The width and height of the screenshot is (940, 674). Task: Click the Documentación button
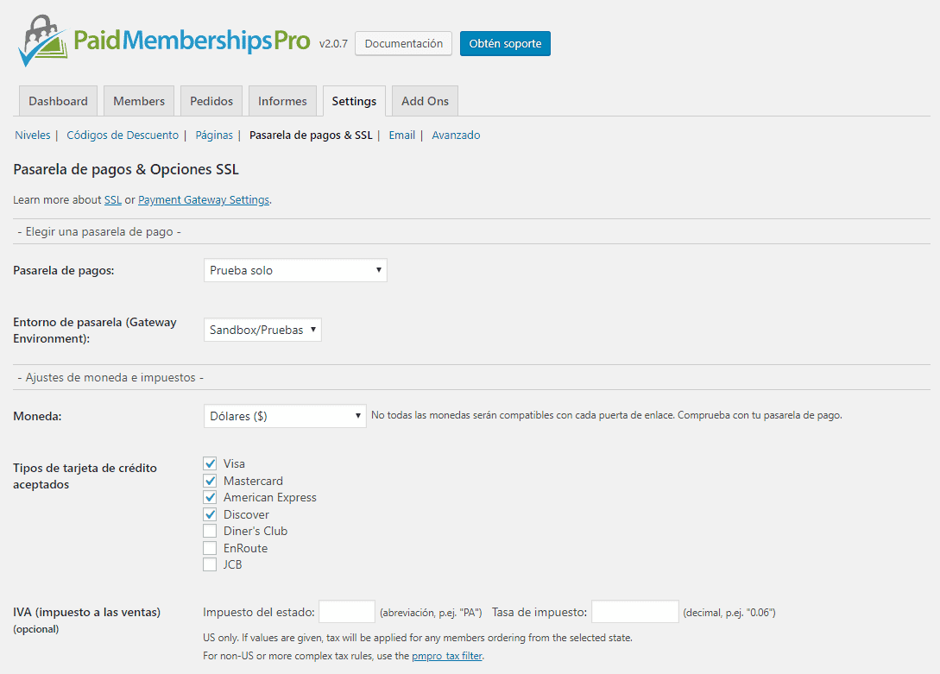tap(403, 44)
